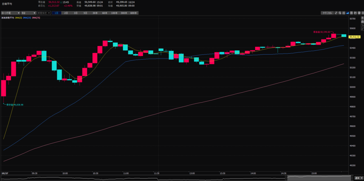Viewport: 364px width, 181px height.
Task: Click the crosshair cursor icon
Action: pyautogui.click(x=344, y=13)
